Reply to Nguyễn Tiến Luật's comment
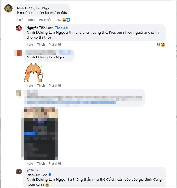 tap(55, 45)
